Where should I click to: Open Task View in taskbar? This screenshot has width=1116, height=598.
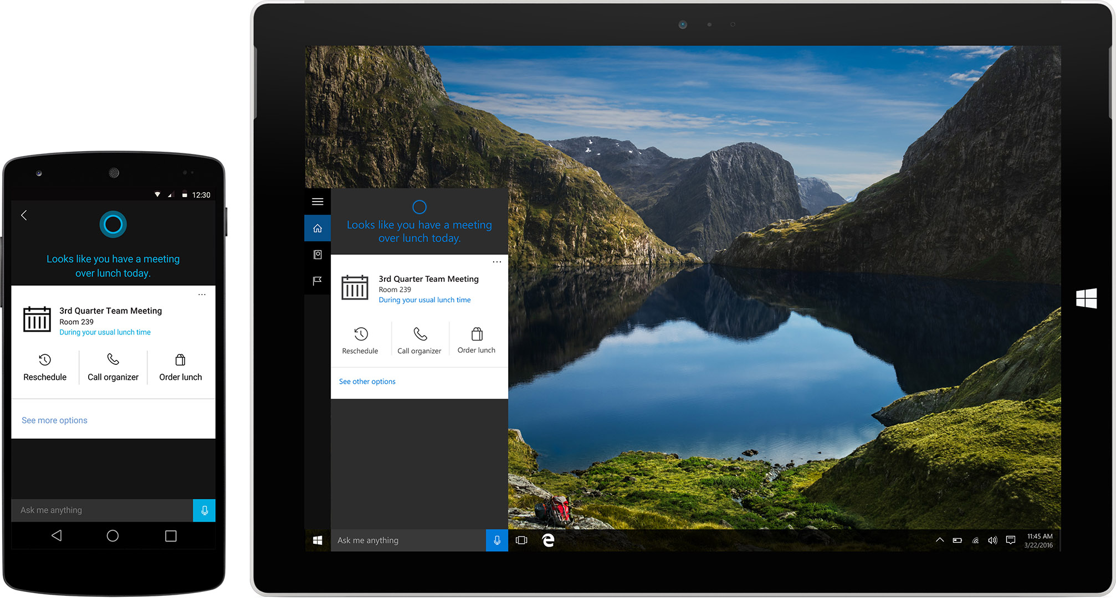[521, 540]
